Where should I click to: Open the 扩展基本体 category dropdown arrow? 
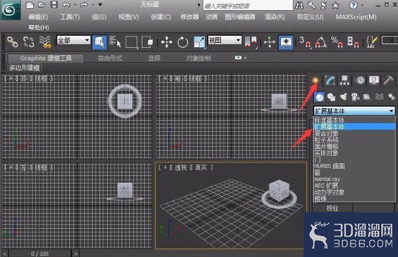pos(392,111)
